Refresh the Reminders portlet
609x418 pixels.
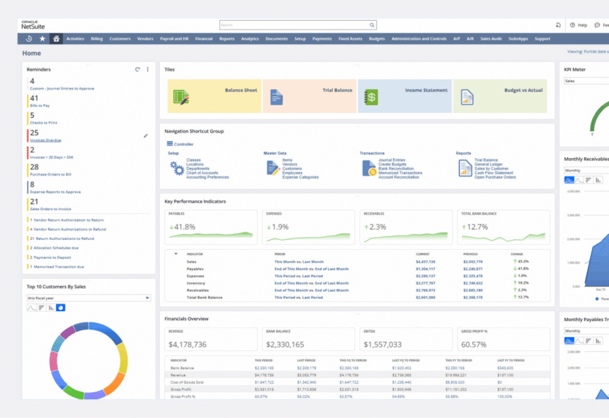pos(137,69)
